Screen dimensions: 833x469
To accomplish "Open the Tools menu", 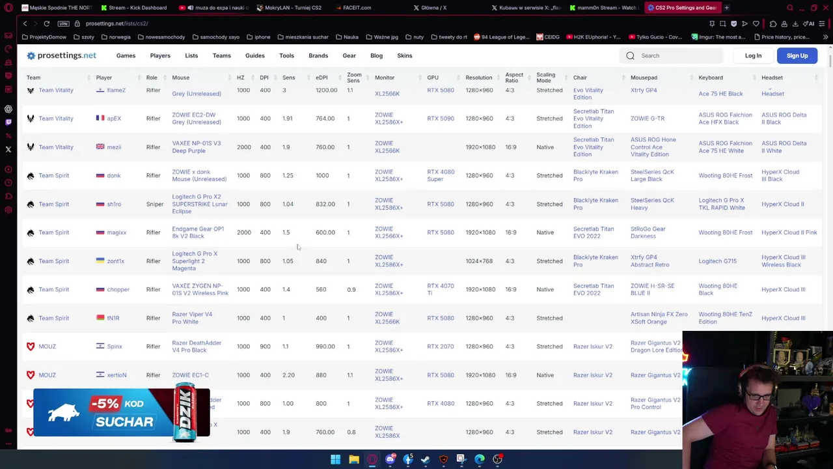I will pos(286,55).
